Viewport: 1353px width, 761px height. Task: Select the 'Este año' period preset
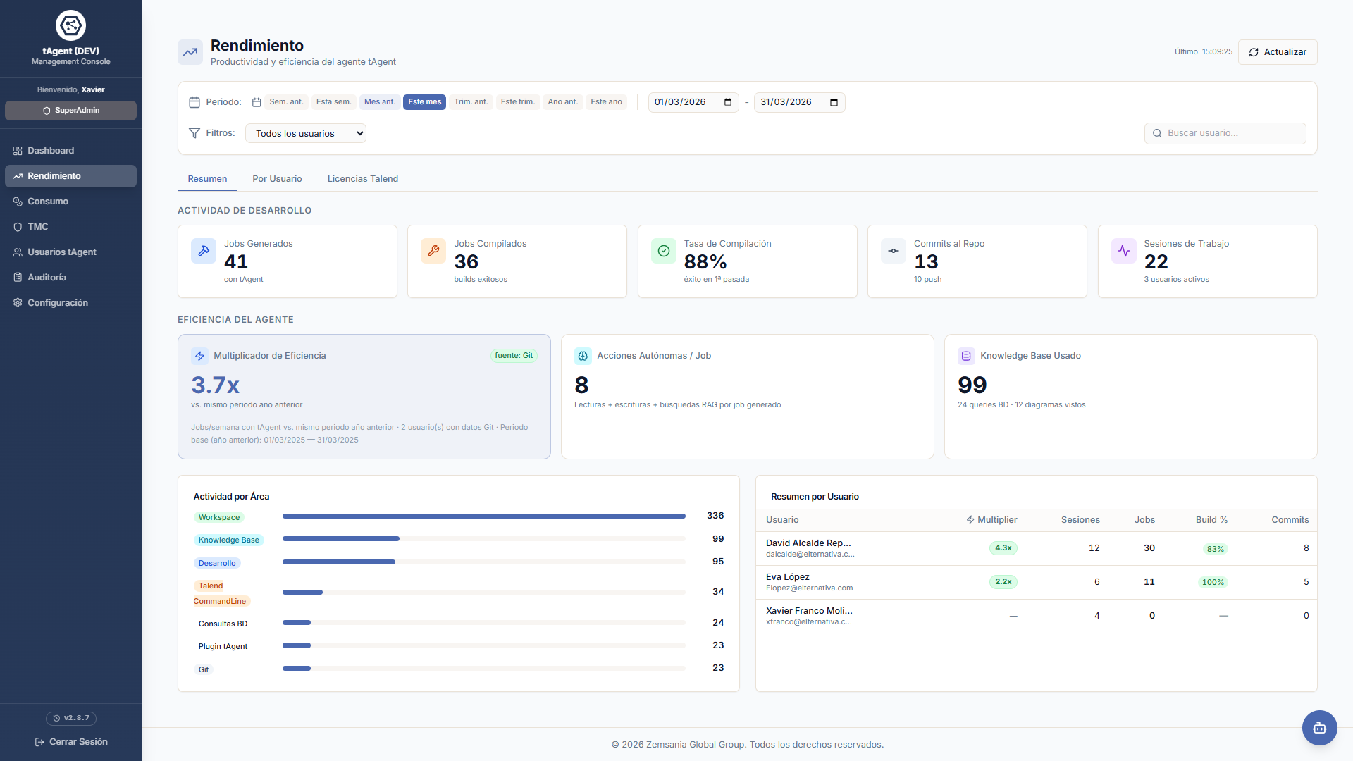606,102
